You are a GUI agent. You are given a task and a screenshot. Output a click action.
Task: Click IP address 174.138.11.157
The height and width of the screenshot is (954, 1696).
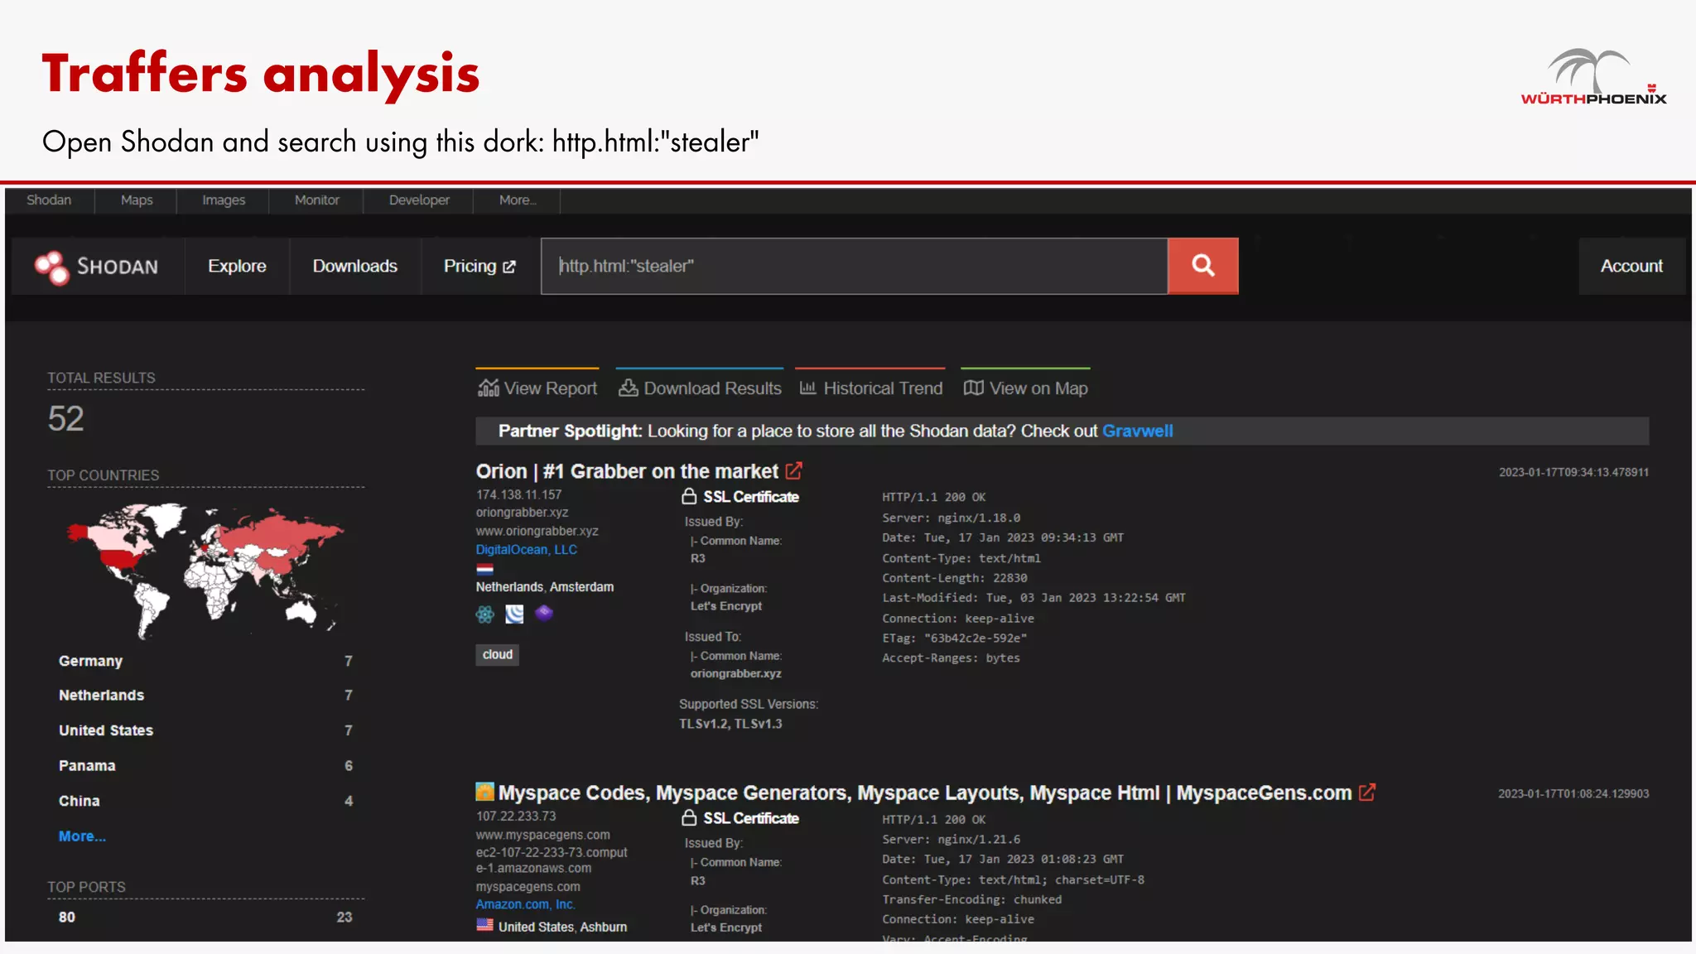[518, 494]
